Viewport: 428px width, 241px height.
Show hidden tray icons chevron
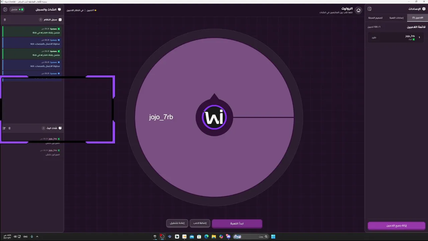pos(37,237)
